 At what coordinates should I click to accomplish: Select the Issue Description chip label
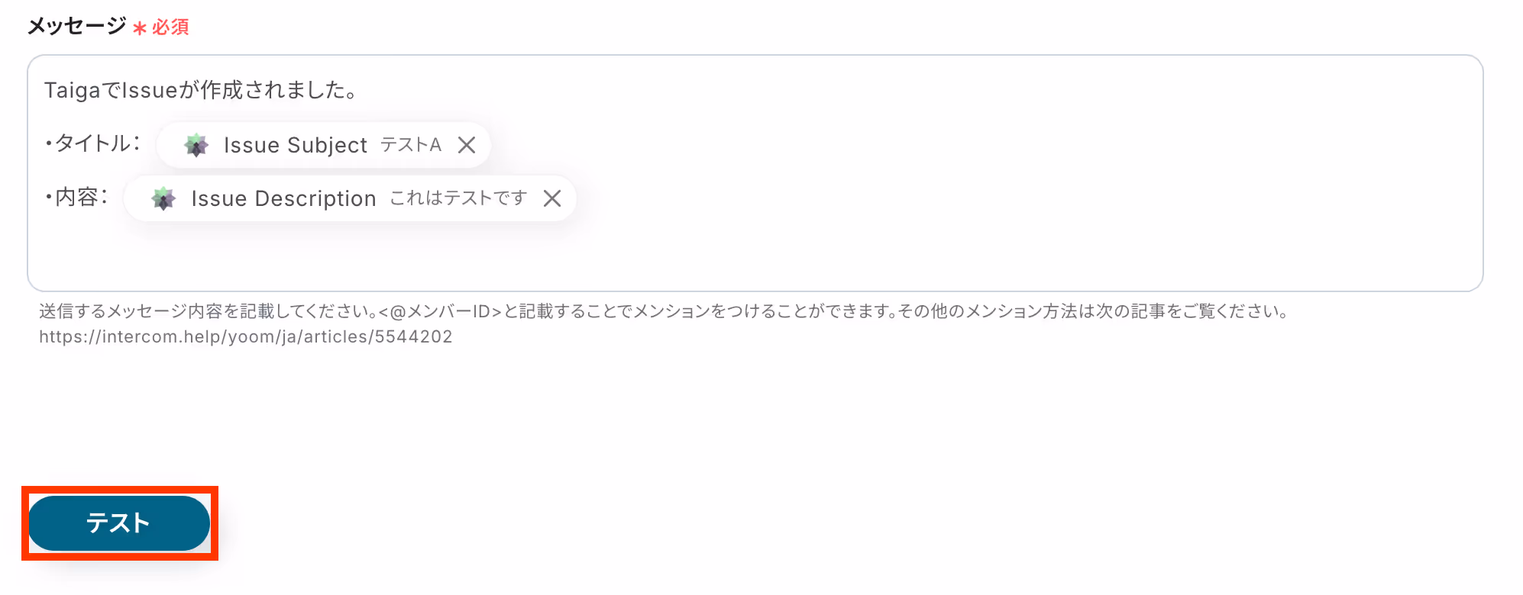pyautogui.click(x=283, y=198)
